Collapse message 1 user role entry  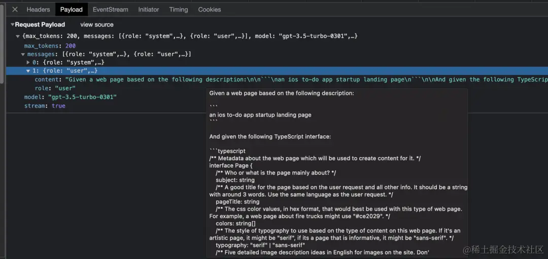(x=28, y=71)
